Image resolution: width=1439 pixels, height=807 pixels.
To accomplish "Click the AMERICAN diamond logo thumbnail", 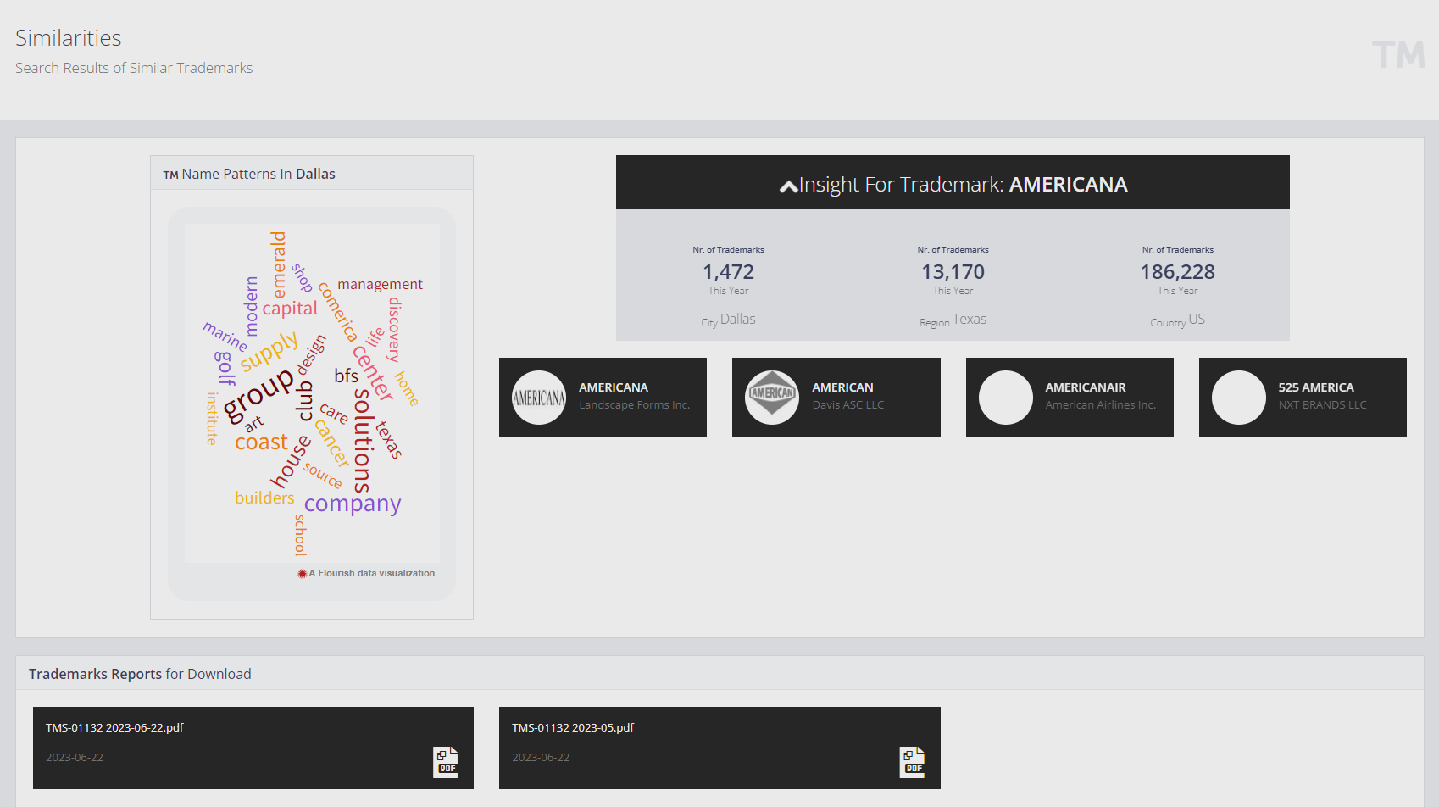I will (772, 398).
